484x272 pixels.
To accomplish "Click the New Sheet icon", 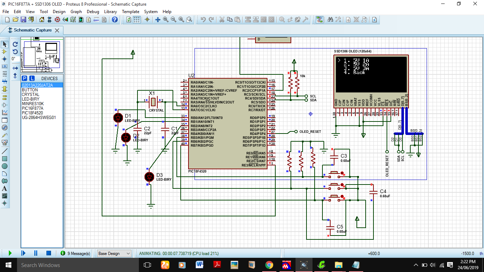I will [348, 19].
